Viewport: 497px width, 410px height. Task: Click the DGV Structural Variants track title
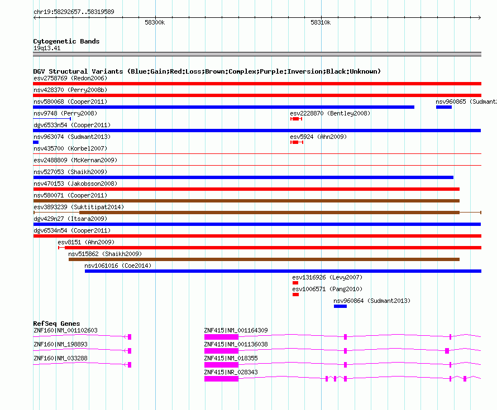click(207, 71)
